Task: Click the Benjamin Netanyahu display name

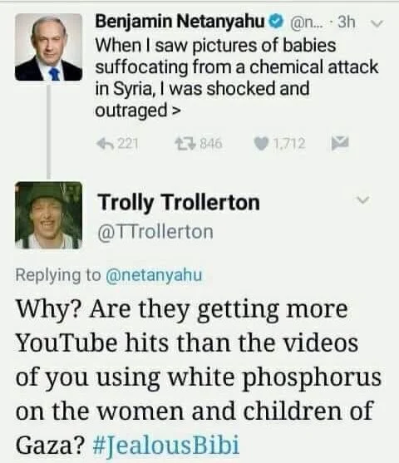Action: (x=180, y=22)
